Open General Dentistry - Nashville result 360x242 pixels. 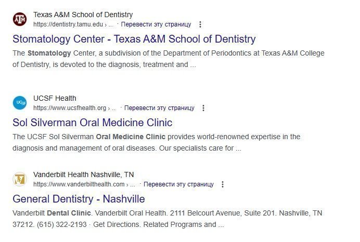pos(79,199)
